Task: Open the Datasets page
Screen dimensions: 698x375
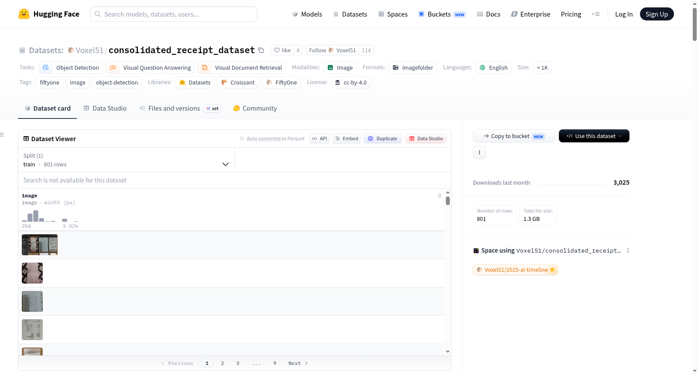Action: [350, 14]
